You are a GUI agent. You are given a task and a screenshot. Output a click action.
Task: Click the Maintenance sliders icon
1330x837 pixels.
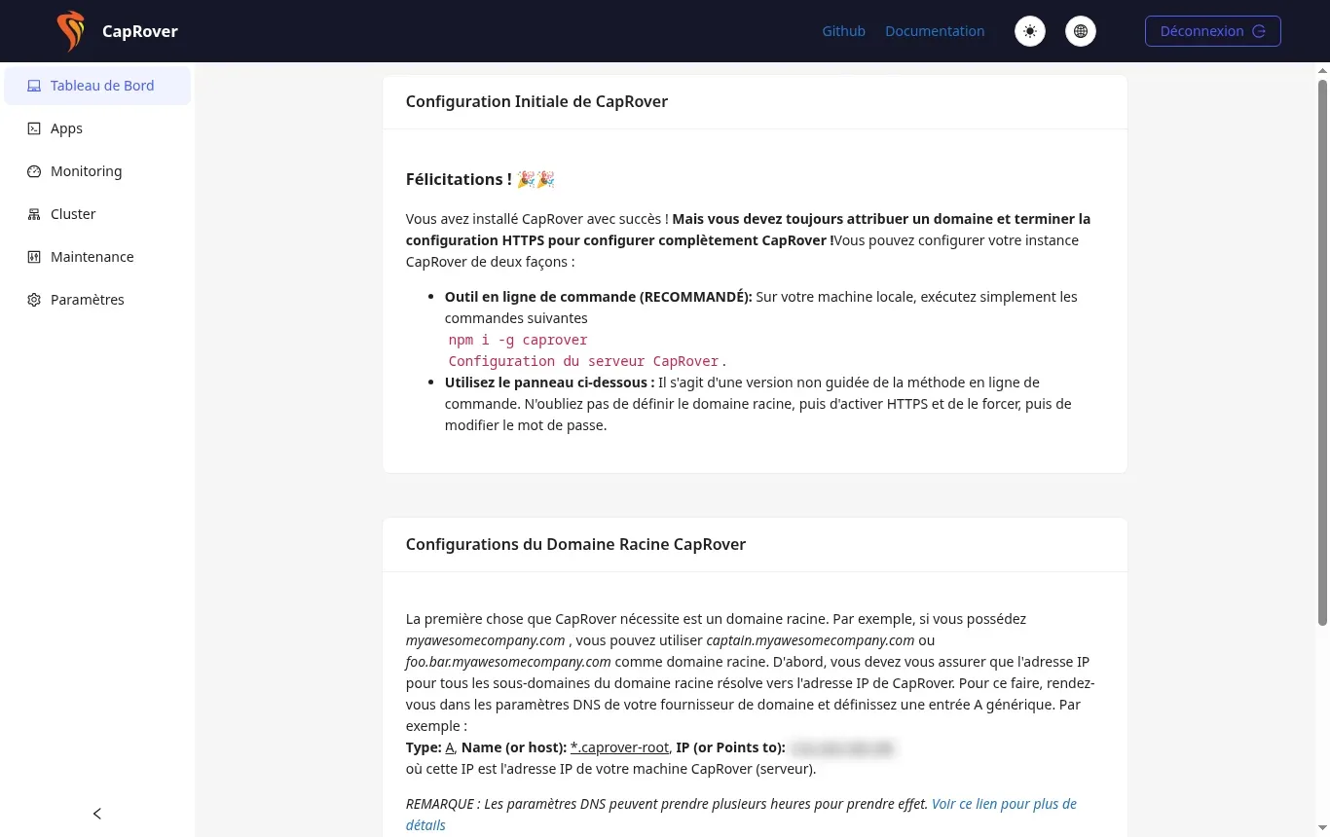pos(34,257)
